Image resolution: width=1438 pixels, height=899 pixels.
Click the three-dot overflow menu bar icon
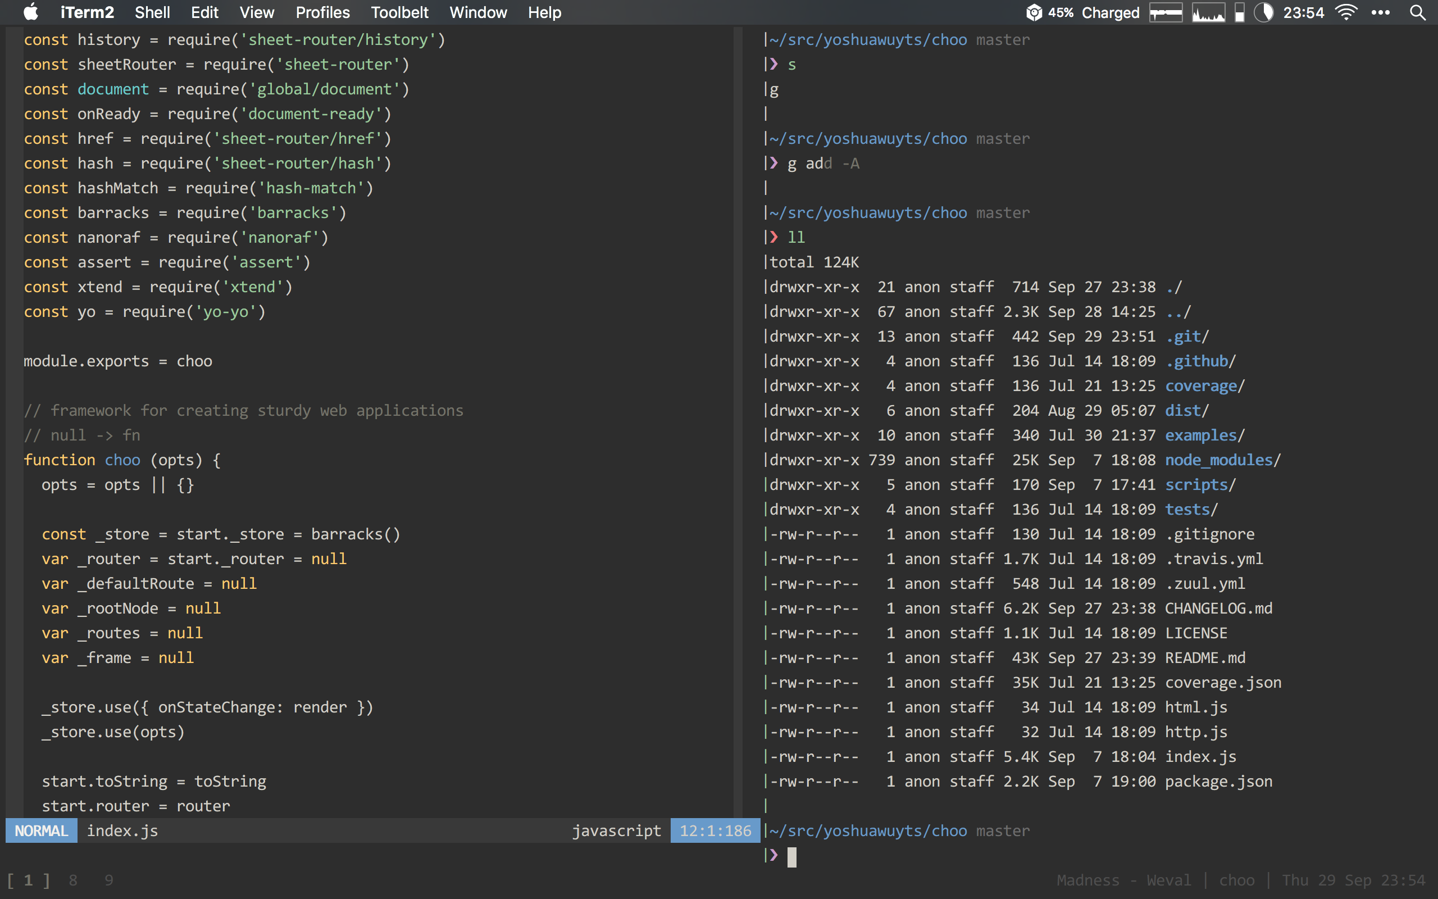[x=1380, y=12]
